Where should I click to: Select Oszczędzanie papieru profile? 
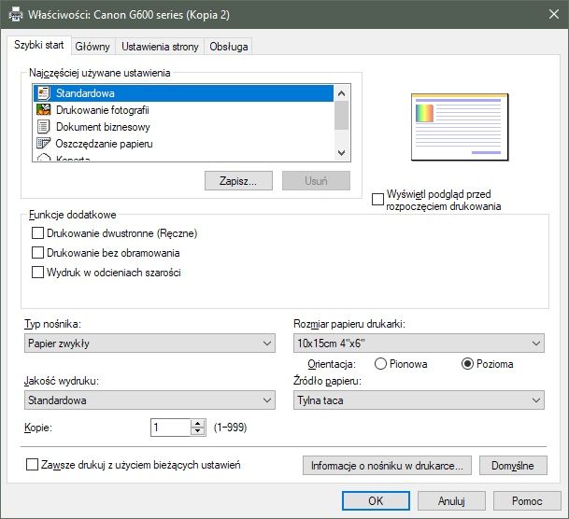click(x=183, y=144)
